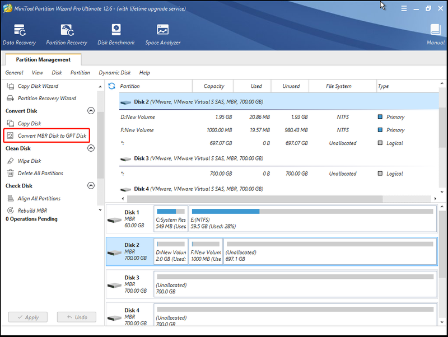Open Disk Benchmark
This screenshot has width=448, height=337.
[x=116, y=34]
